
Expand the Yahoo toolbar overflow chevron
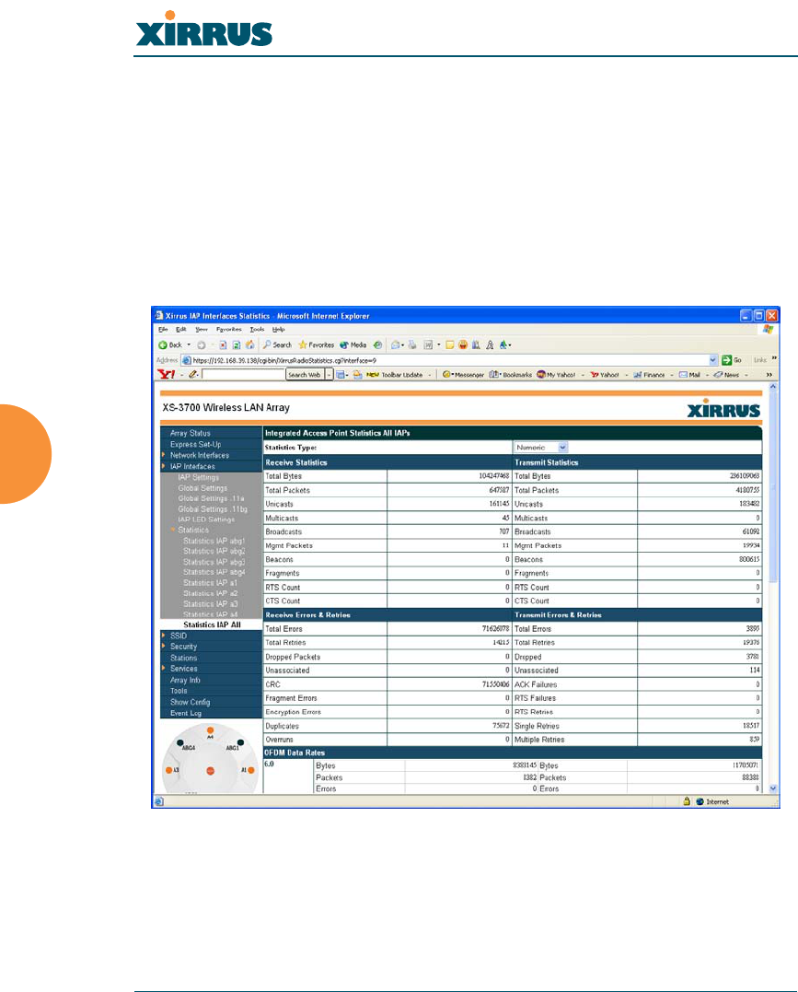(x=769, y=375)
